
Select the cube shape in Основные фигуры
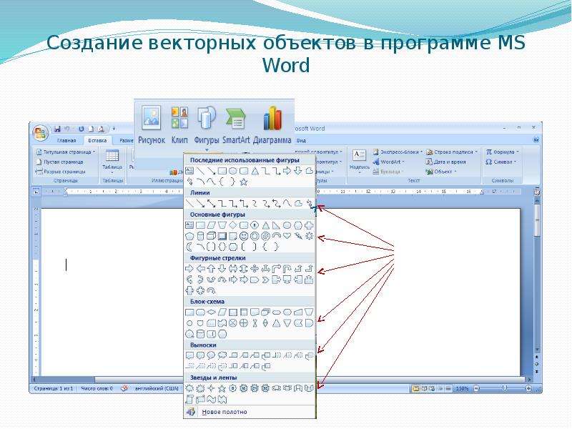(x=211, y=236)
